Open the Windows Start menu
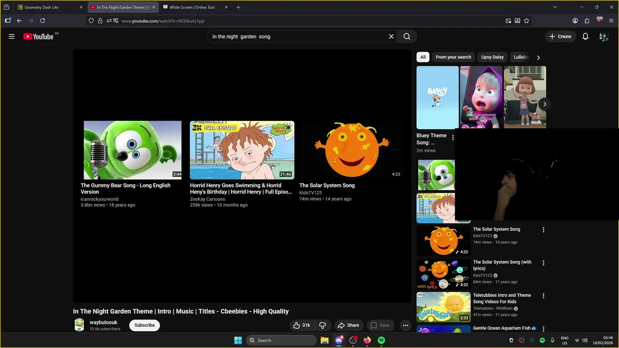Image resolution: width=619 pixels, height=348 pixels. [x=238, y=340]
